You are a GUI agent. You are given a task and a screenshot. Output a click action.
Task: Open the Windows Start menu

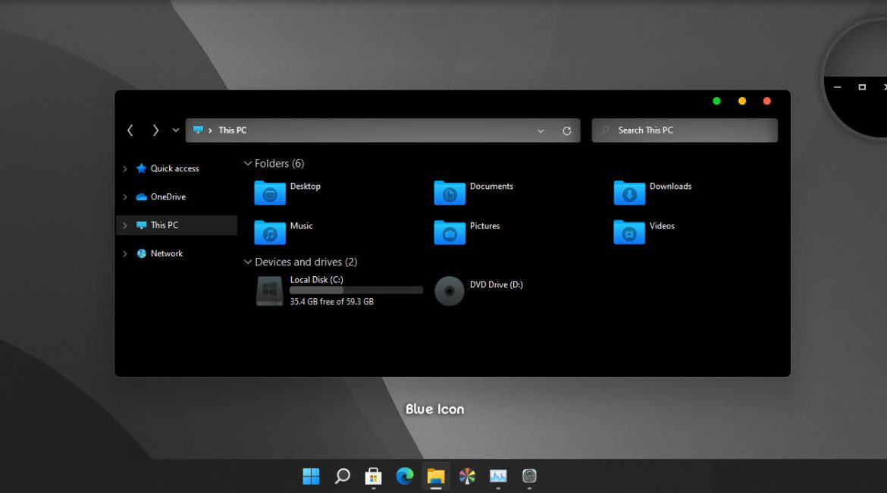click(x=311, y=476)
